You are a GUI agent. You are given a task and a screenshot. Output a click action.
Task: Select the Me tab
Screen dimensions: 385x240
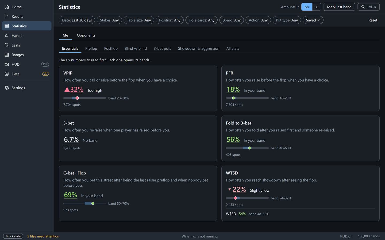(66, 35)
